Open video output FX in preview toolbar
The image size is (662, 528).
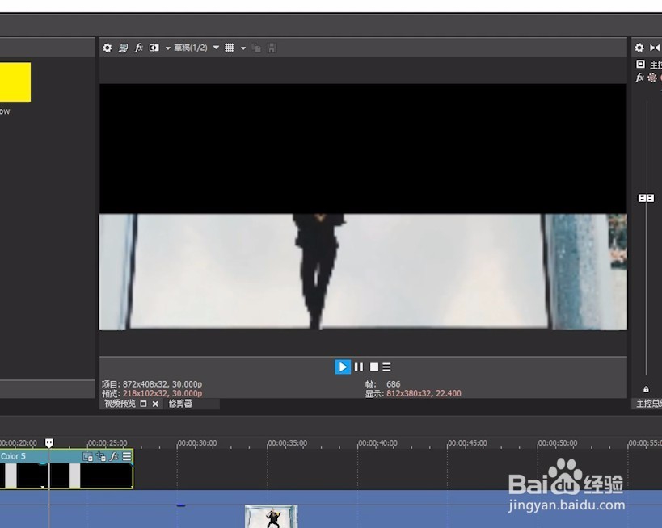tap(138, 48)
